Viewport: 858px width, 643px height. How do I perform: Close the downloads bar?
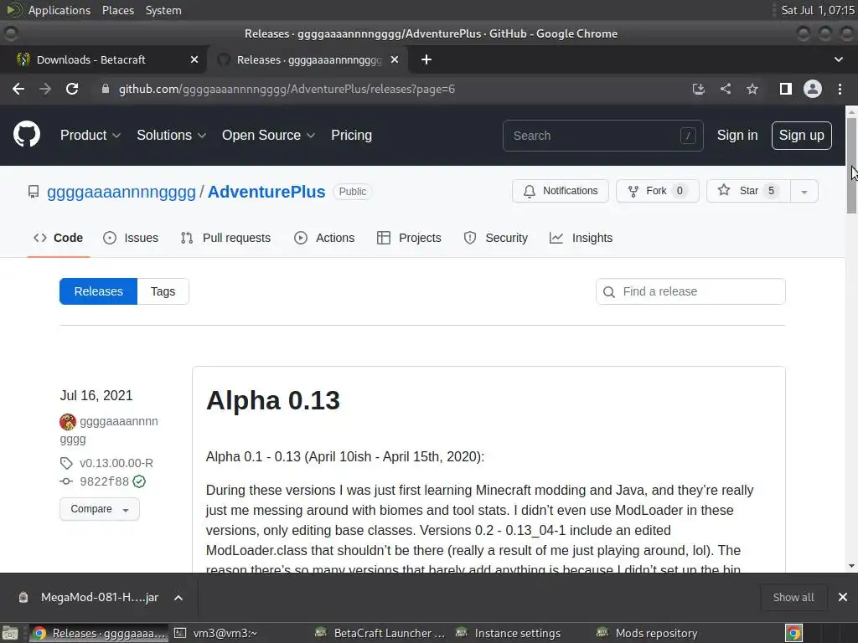[x=843, y=597]
